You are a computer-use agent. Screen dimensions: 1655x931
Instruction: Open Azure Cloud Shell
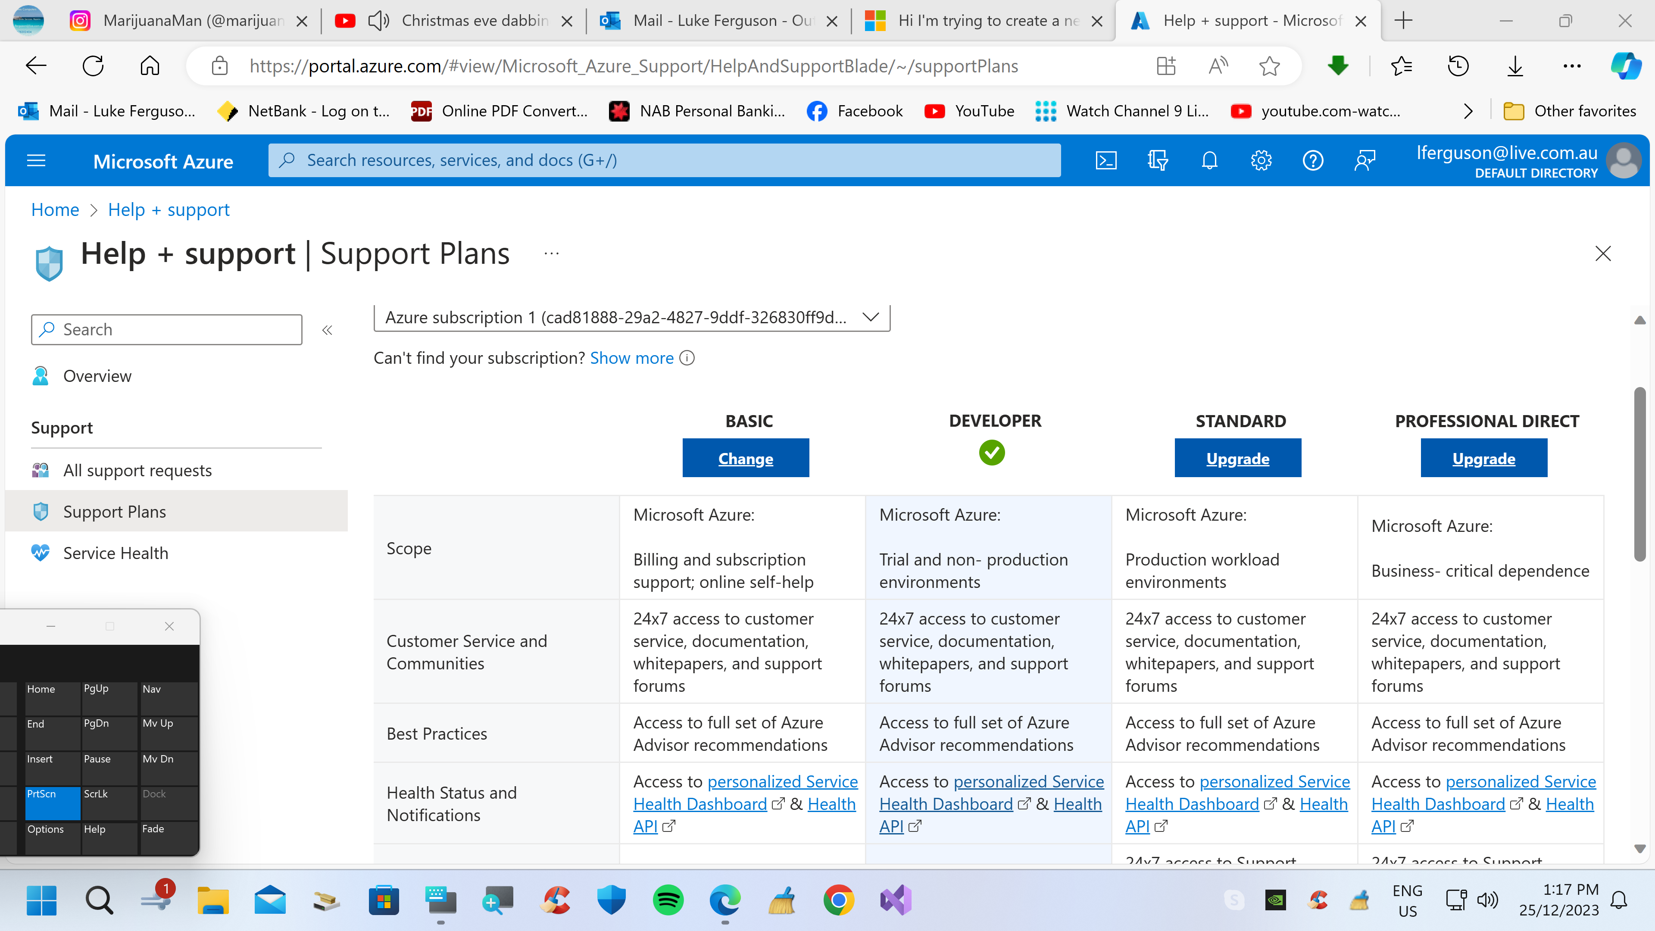pos(1105,160)
